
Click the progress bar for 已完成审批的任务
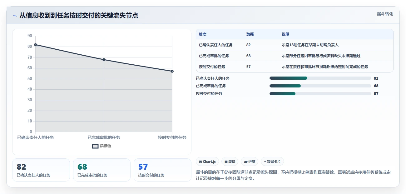pyautogui.click(x=320, y=86)
